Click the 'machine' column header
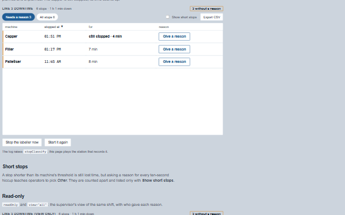Image resolution: width=345 pixels, height=215 pixels. 11,27
